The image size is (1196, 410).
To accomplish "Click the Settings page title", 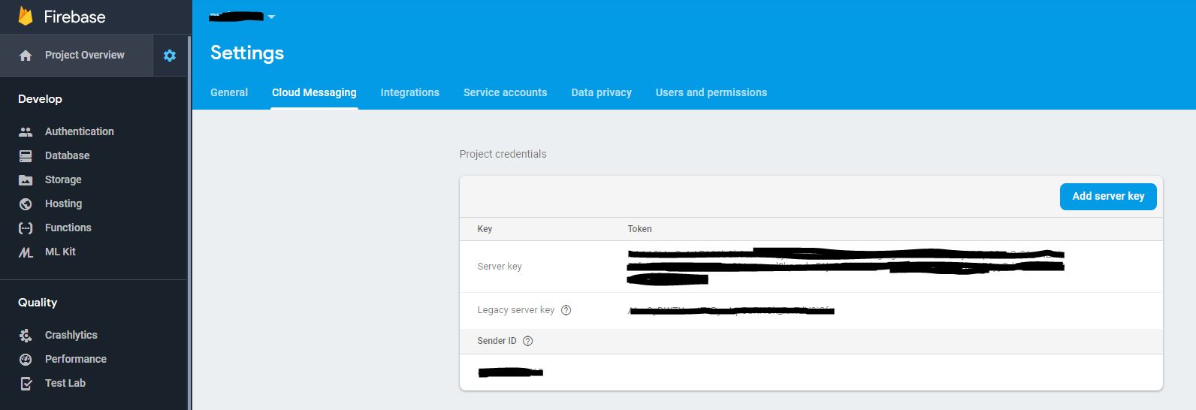I will (247, 53).
